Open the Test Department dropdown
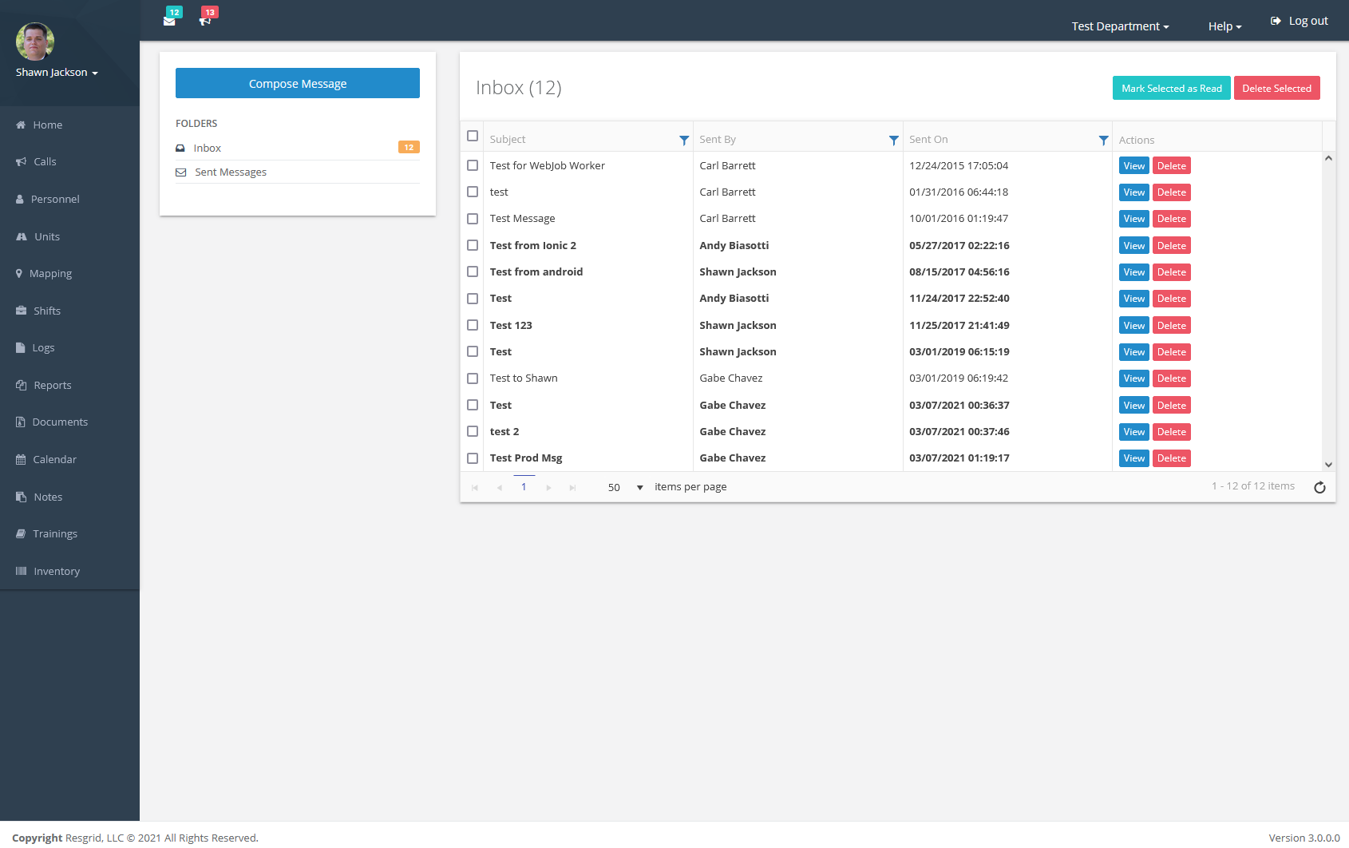 (x=1119, y=26)
